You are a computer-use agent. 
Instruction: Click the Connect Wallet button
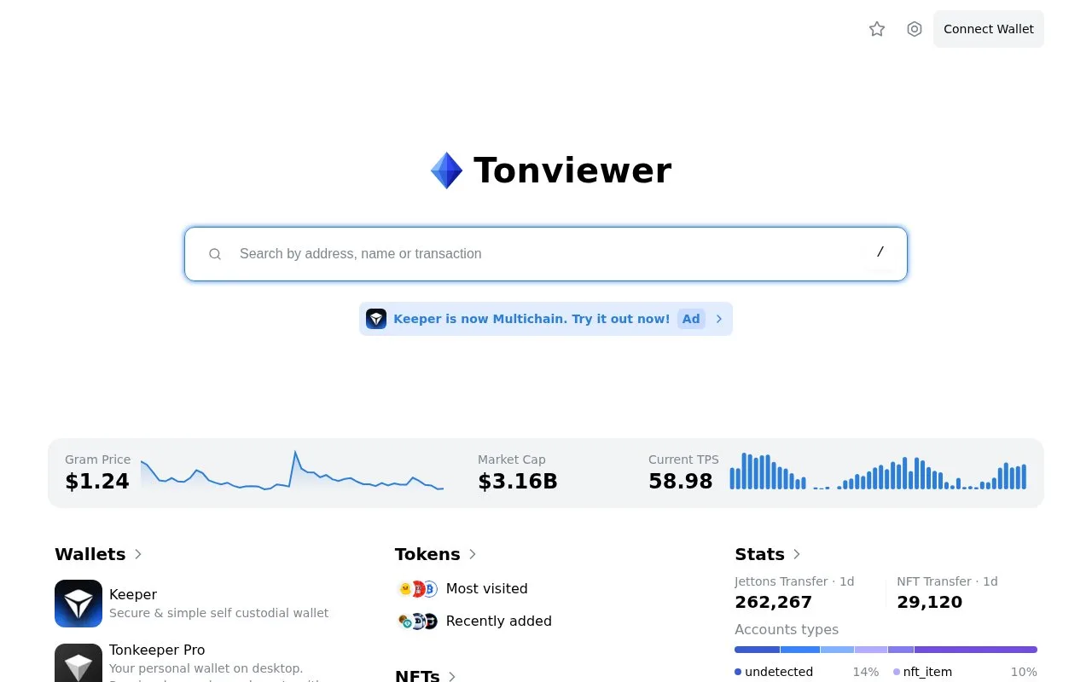click(x=989, y=29)
